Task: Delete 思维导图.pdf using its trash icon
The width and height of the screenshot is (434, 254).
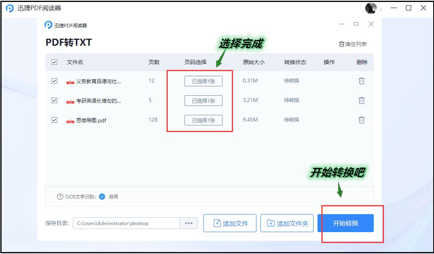Action: [x=362, y=120]
